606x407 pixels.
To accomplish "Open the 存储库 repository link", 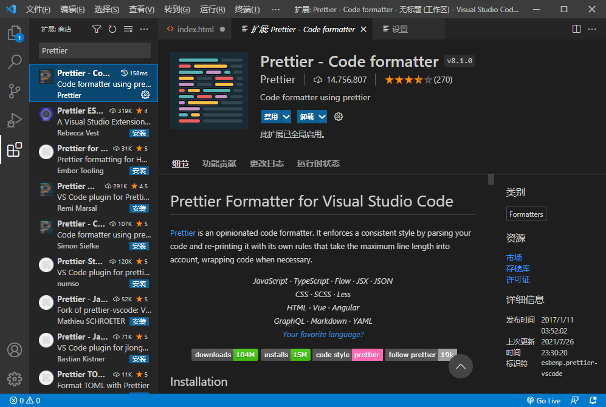I will (518, 268).
